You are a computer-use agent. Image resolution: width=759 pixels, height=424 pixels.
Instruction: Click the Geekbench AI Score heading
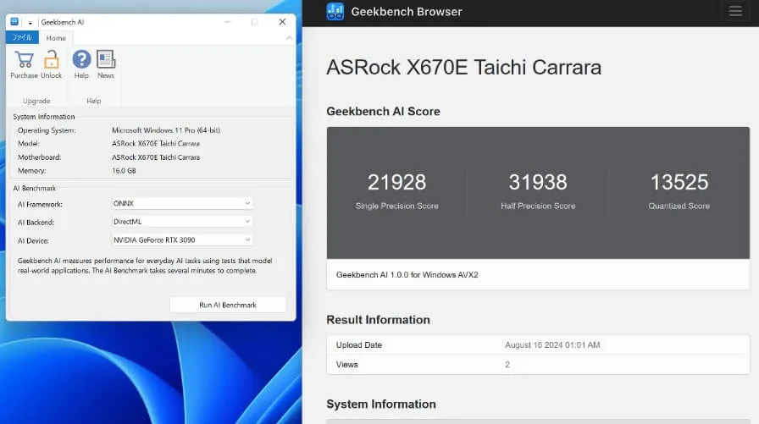click(383, 111)
